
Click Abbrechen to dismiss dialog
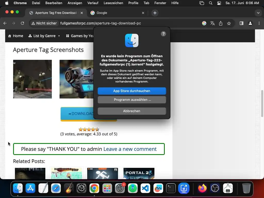click(132, 111)
